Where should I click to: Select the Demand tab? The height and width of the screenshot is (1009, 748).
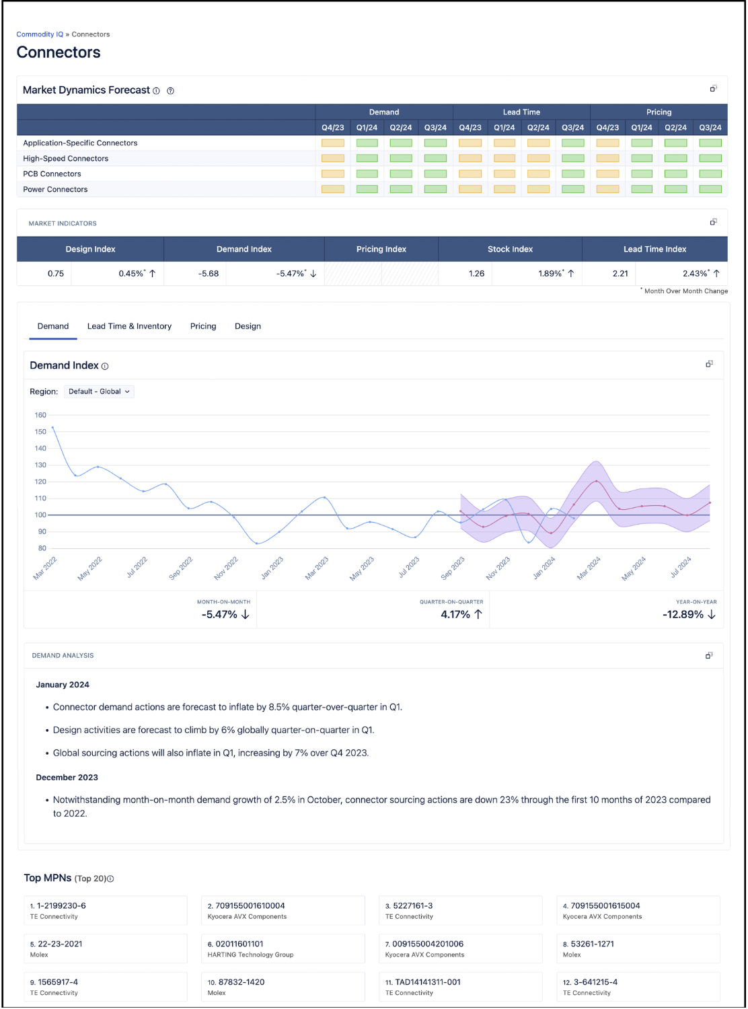click(53, 326)
